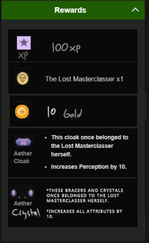Select the Aether Crystal item label
This screenshot has width=149, height=243.
pos(26,209)
